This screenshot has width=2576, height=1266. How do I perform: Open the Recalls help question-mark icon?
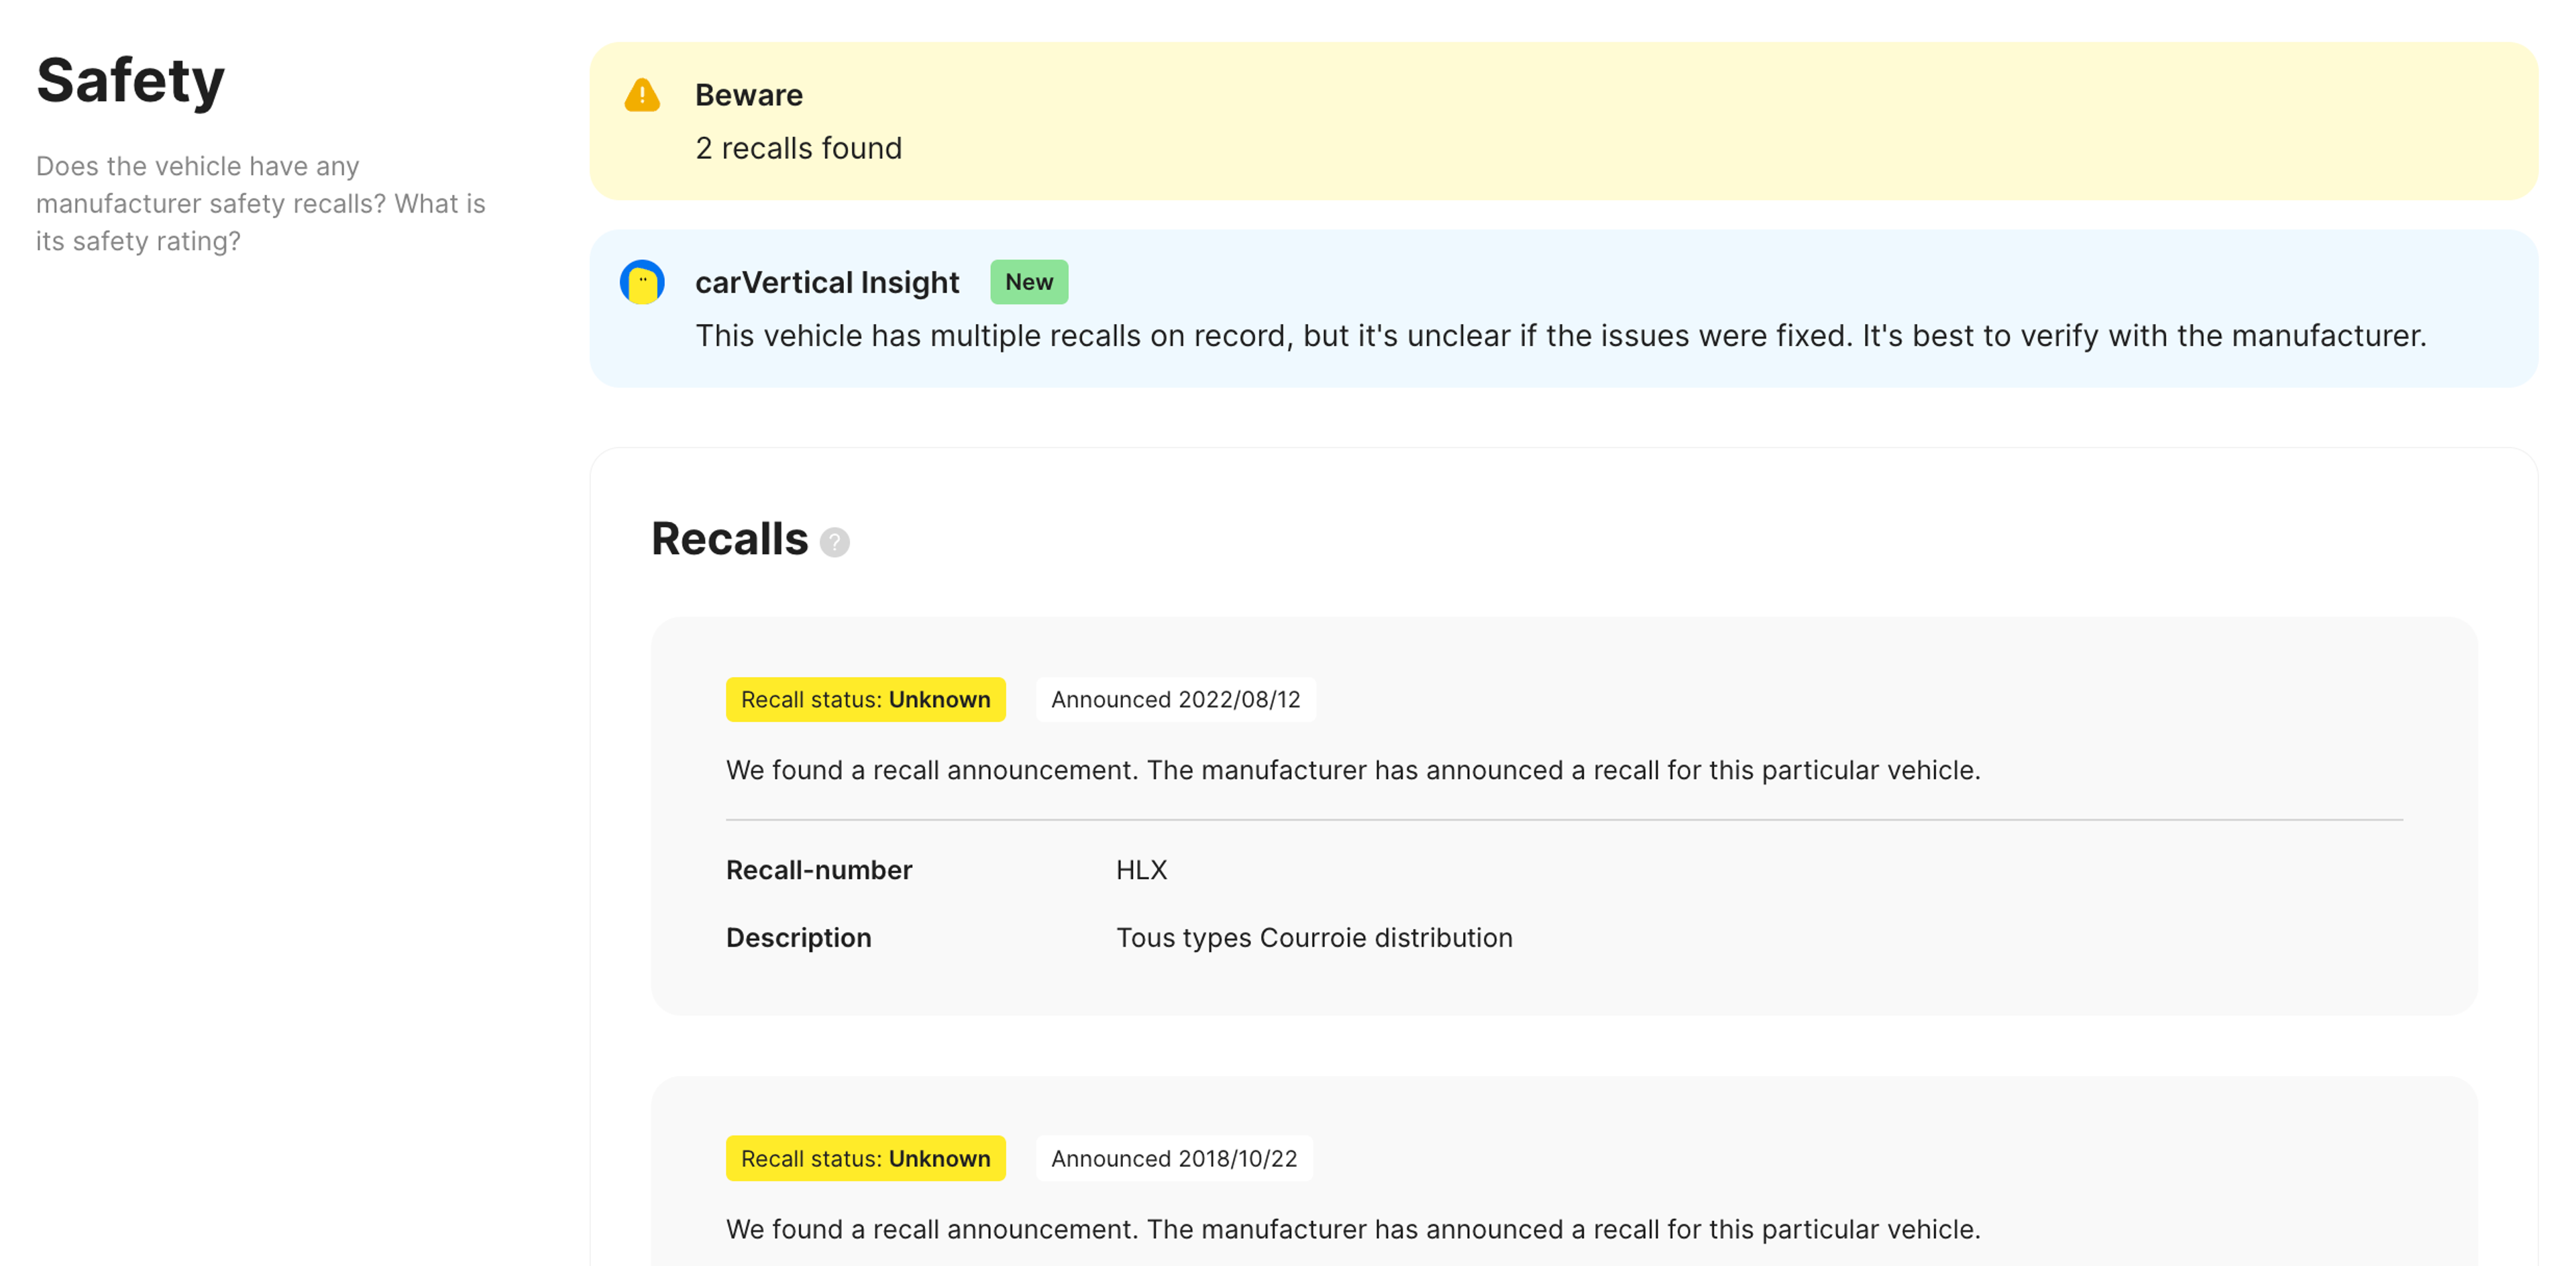pyautogui.click(x=834, y=542)
